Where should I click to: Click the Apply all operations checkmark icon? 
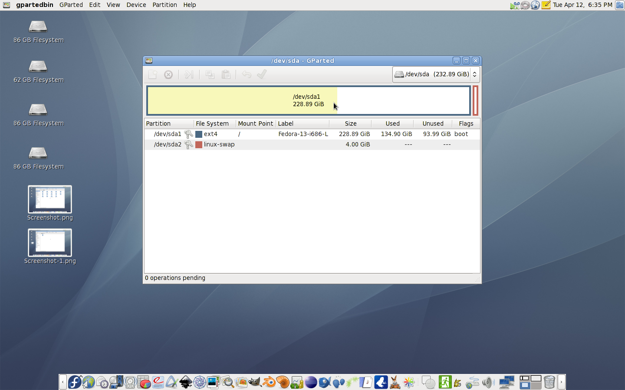(x=262, y=75)
